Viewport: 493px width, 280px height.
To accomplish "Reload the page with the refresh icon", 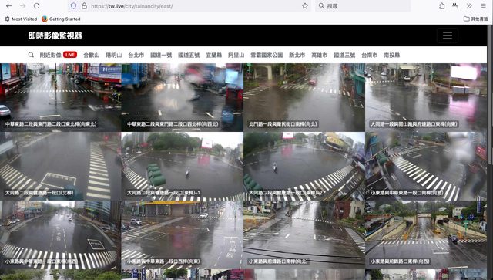I will click(36, 6).
